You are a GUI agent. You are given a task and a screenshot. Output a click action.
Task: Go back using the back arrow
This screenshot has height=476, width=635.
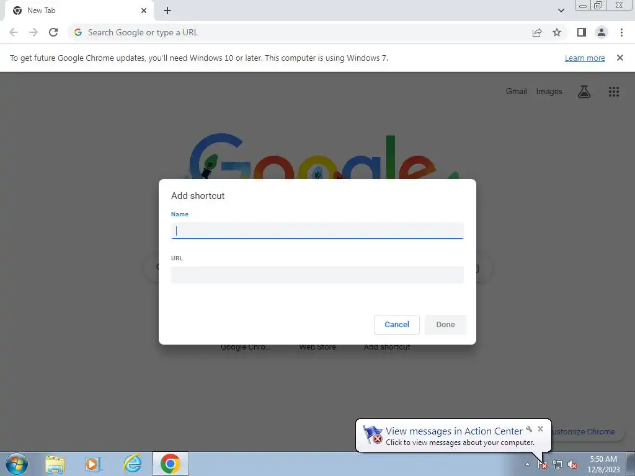coord(14,32)
